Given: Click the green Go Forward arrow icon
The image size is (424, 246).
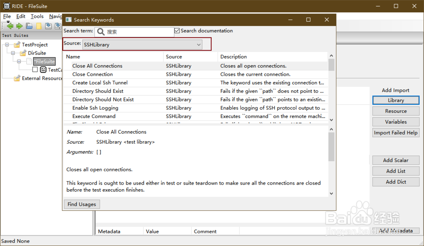Looking at the screenshot, I should [20, 26].
